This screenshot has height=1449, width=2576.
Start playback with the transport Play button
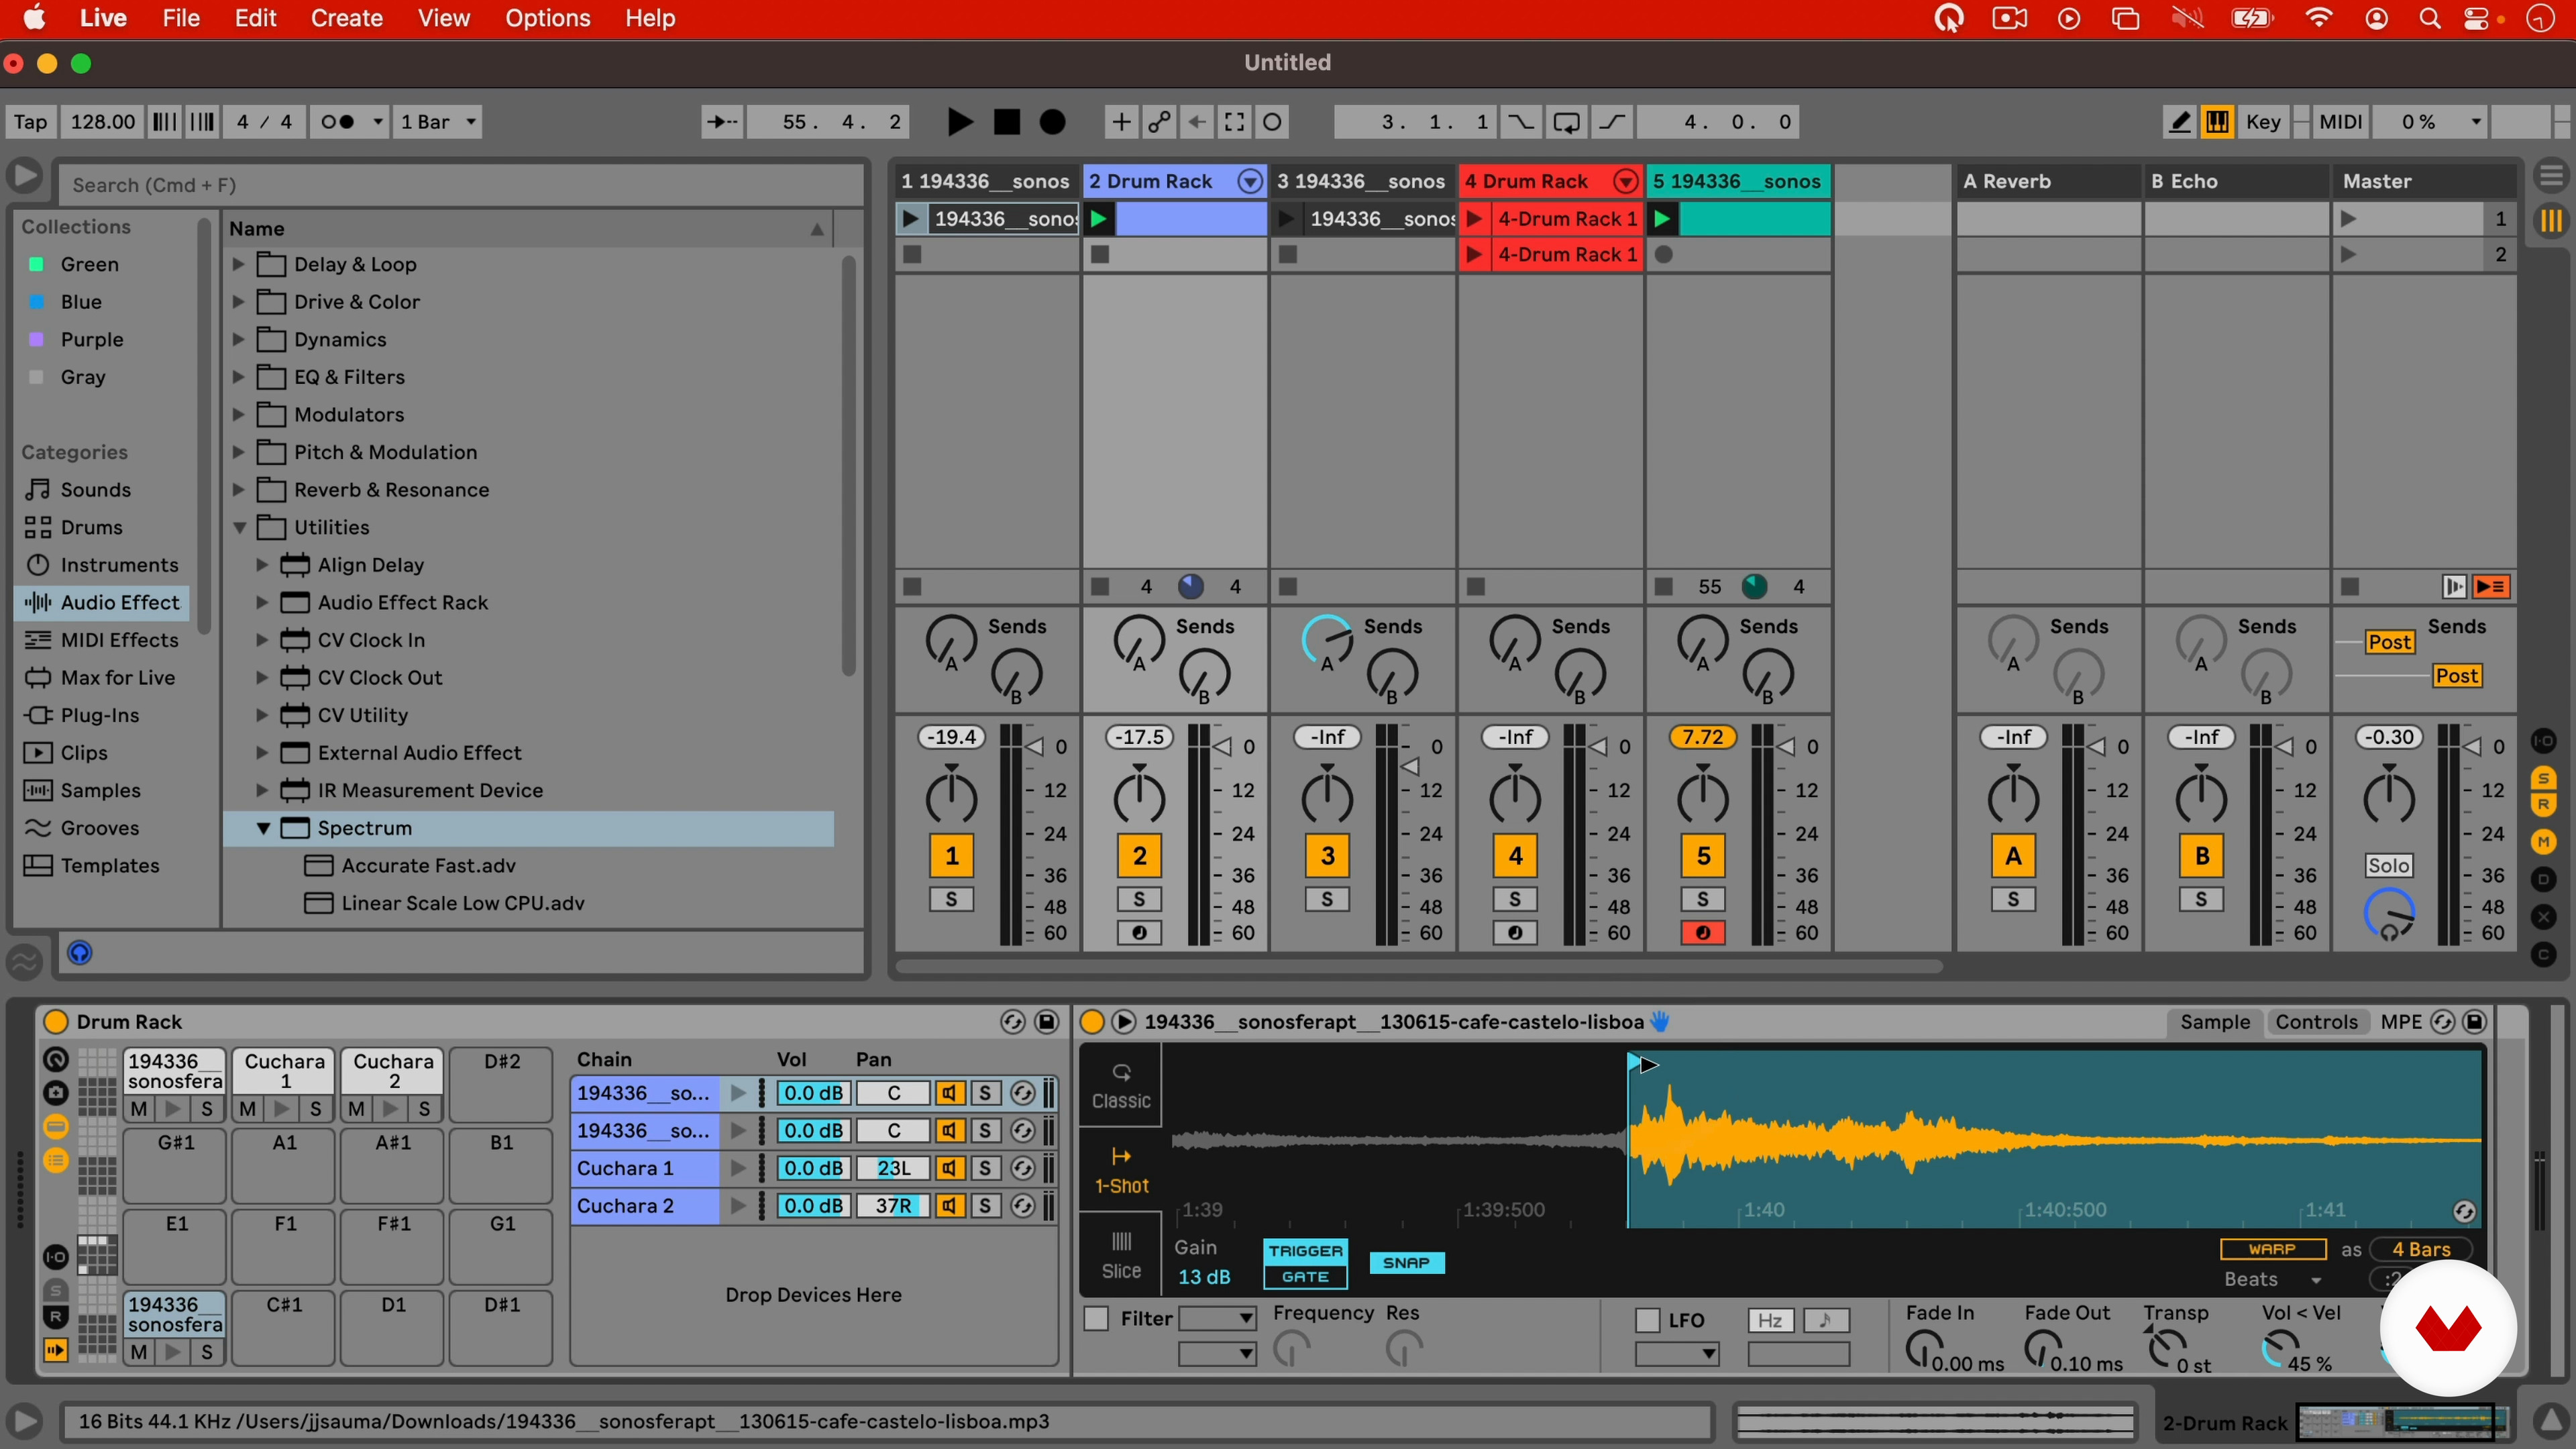click(959, 122)
